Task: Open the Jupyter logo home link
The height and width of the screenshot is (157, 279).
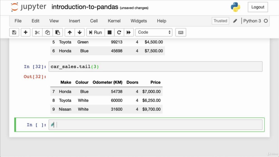Action: [28, 7]
